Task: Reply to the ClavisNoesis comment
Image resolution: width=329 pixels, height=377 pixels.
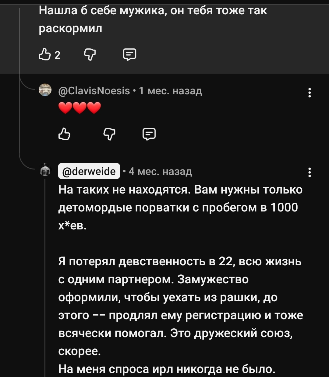Action: 149,134
